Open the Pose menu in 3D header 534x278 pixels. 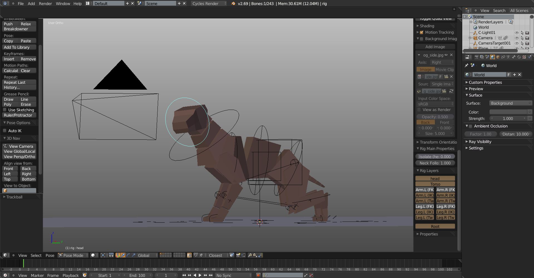pos(50,255)
